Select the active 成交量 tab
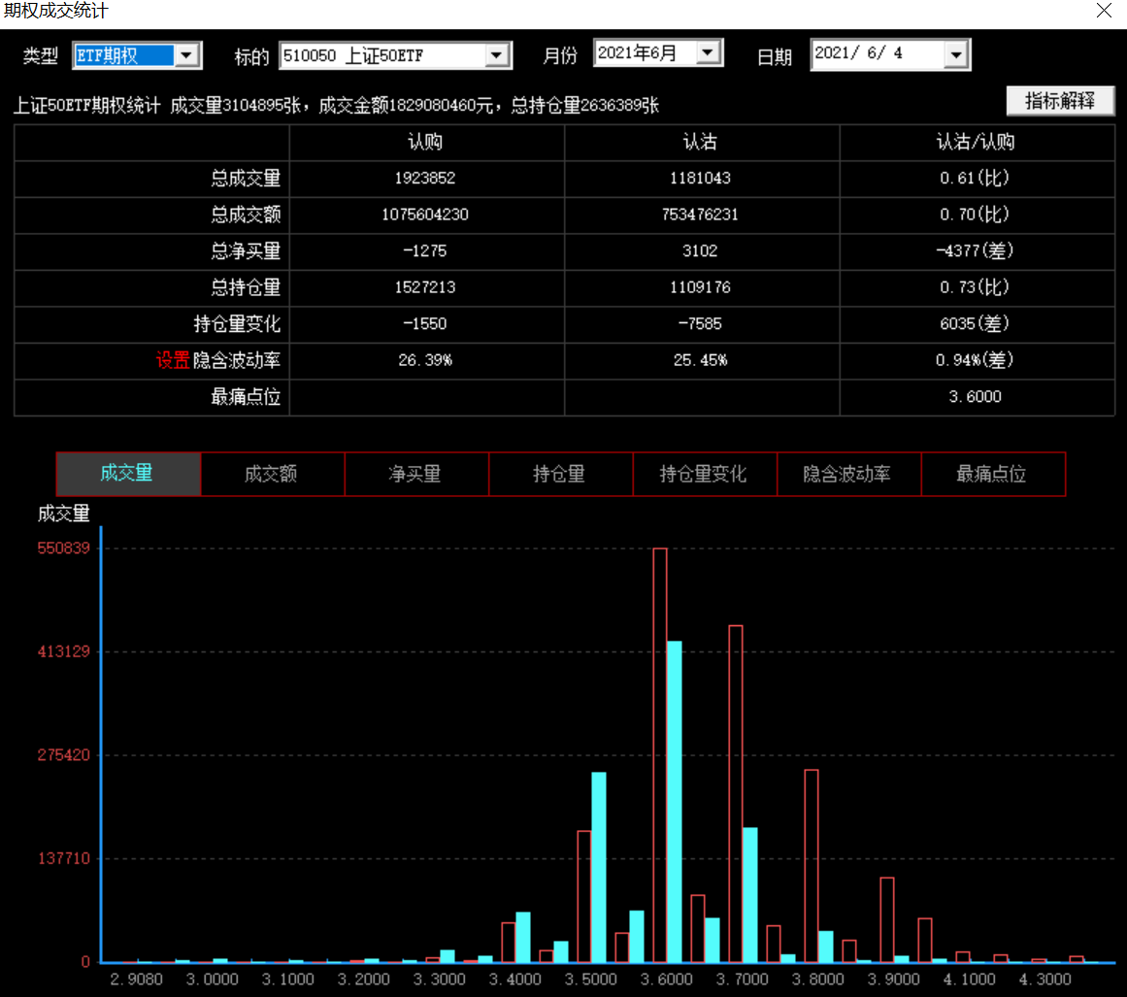 tap(128, 474)
